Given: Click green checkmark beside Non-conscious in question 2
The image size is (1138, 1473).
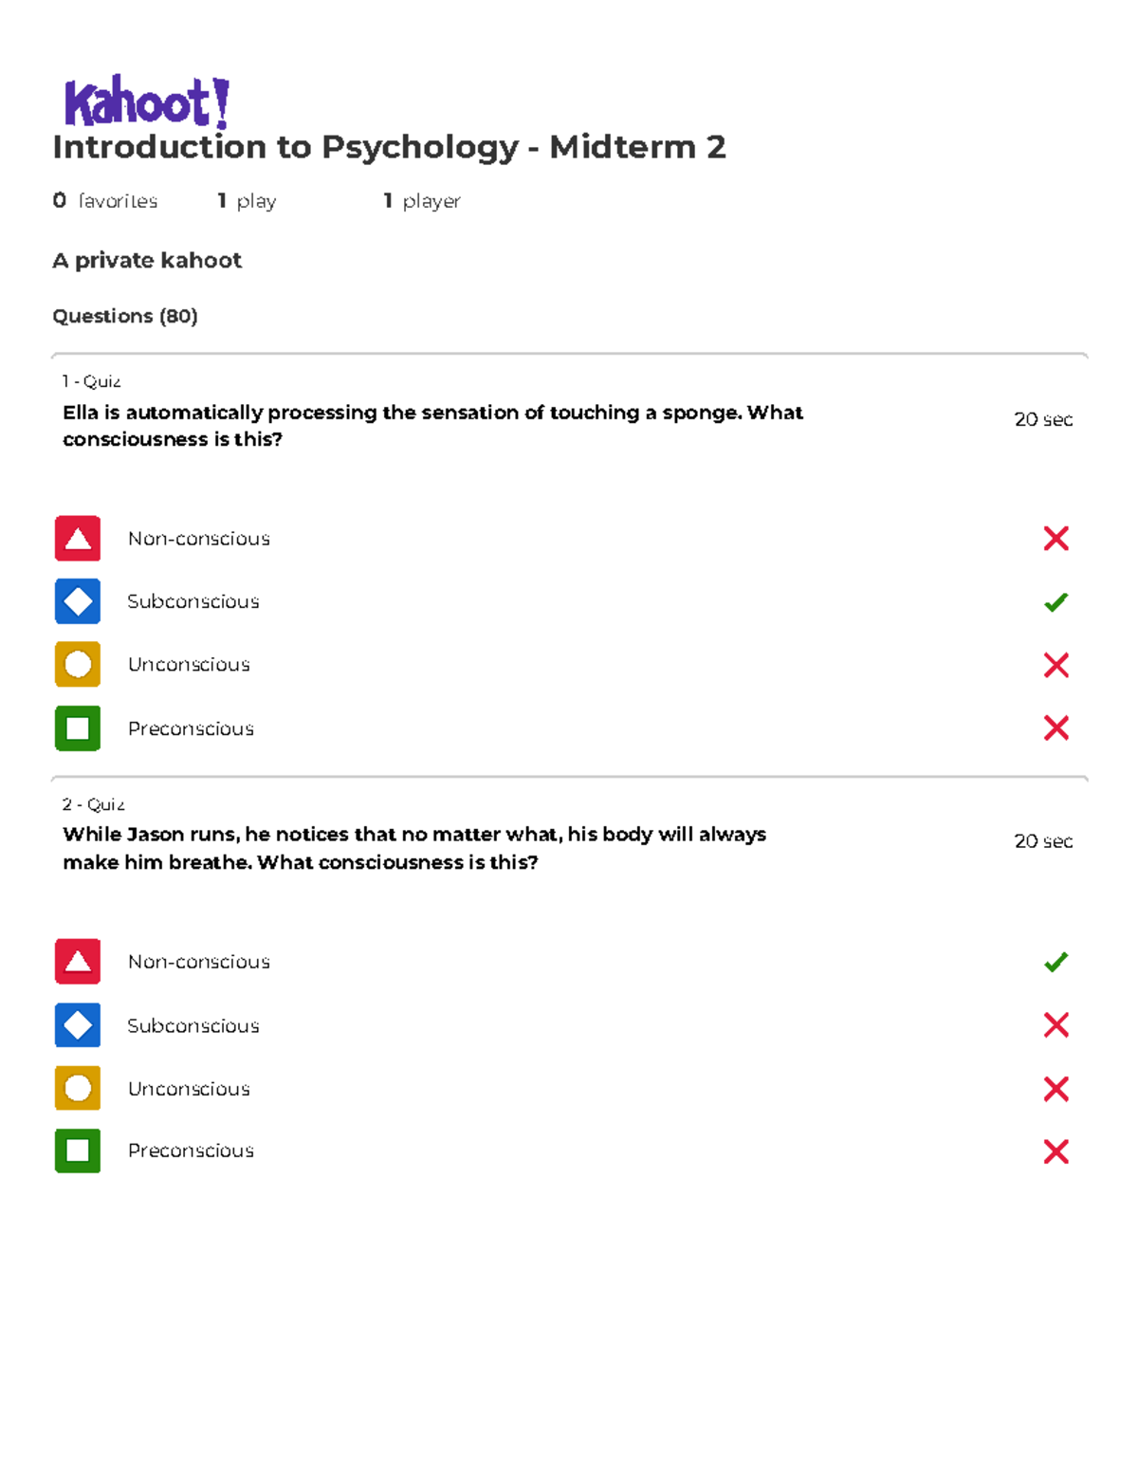Looking at the screenshot, I should coord(1055,963).
